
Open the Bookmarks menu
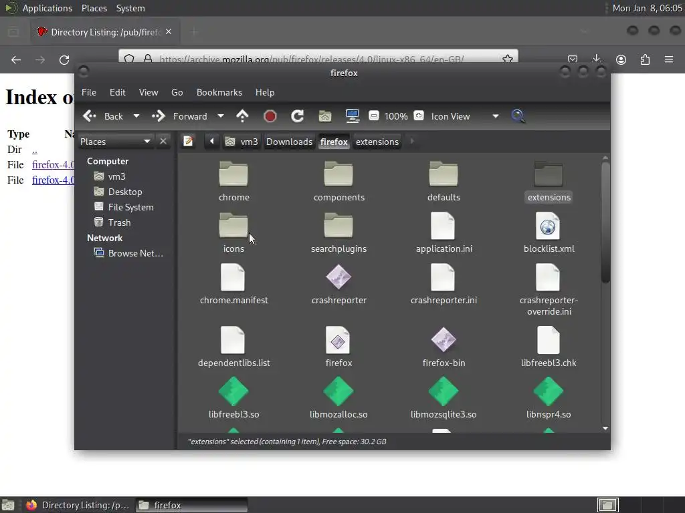click(x=219, y=92)
